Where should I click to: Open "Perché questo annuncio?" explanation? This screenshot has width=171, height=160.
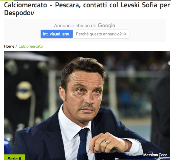[x=101, y=34]
